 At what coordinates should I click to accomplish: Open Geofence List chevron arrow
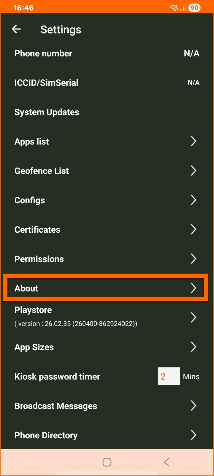(x=193, y=171)
